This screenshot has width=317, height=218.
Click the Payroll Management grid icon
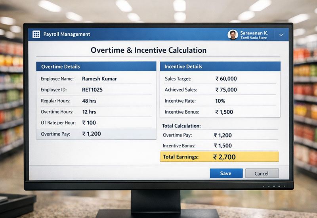coord(36,34)
